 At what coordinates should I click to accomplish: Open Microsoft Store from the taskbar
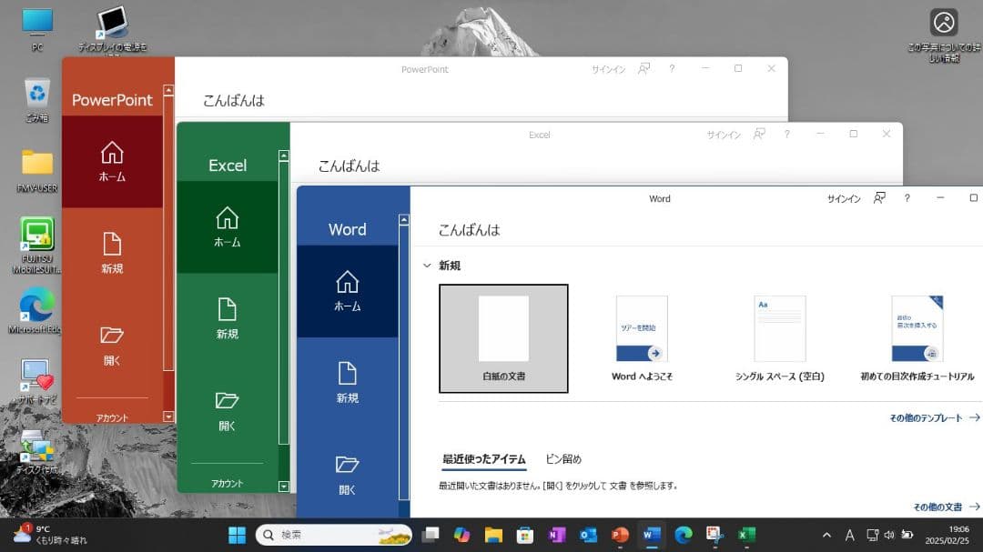(525, 535)
